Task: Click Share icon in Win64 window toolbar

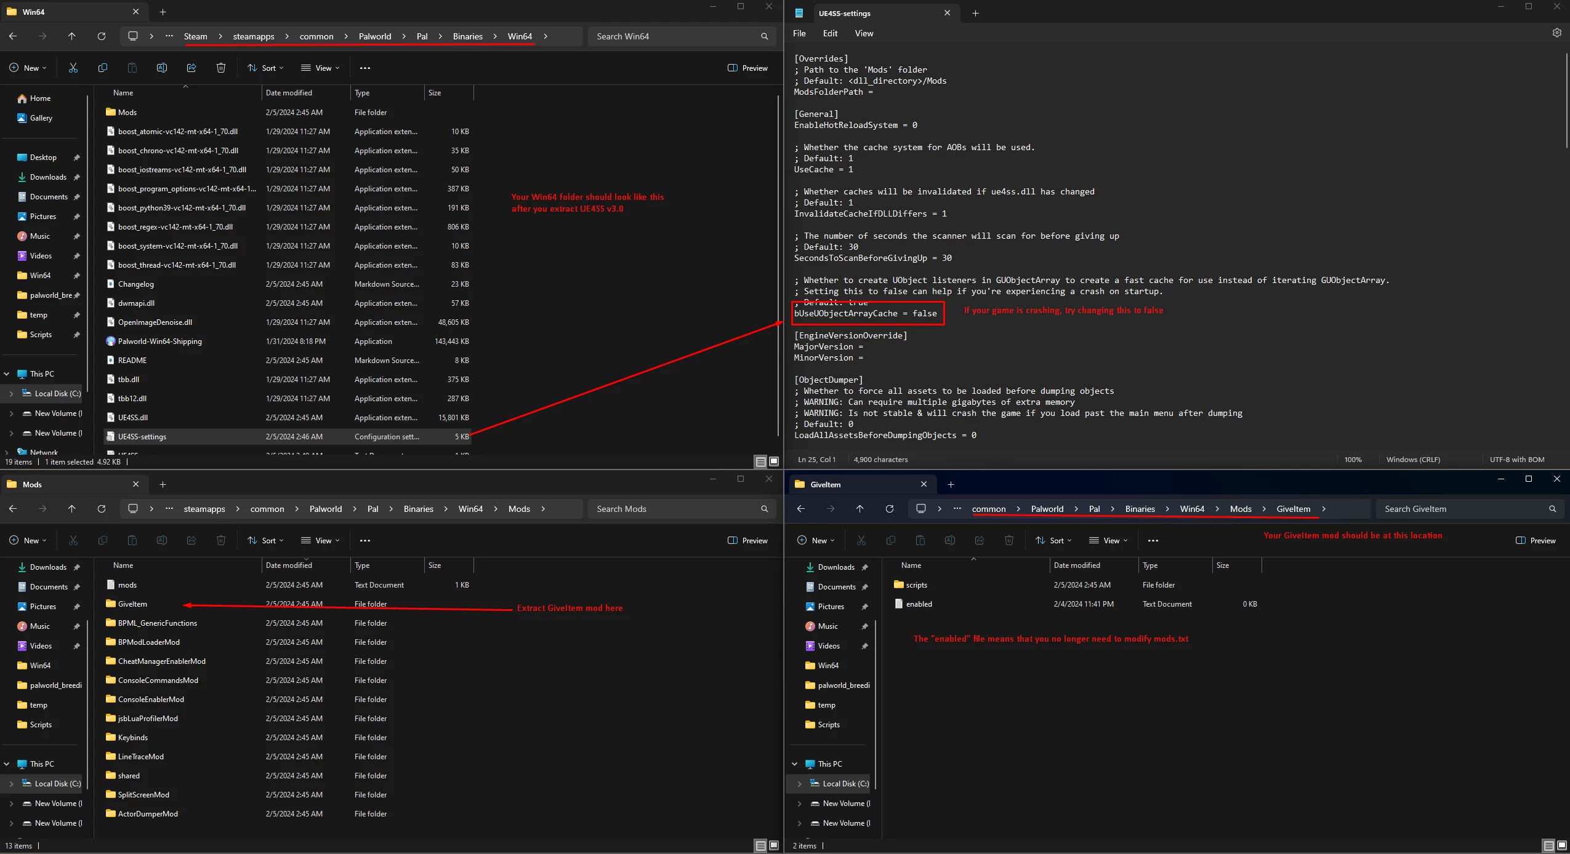Action: pyautogui.click(x=191, y=68)
